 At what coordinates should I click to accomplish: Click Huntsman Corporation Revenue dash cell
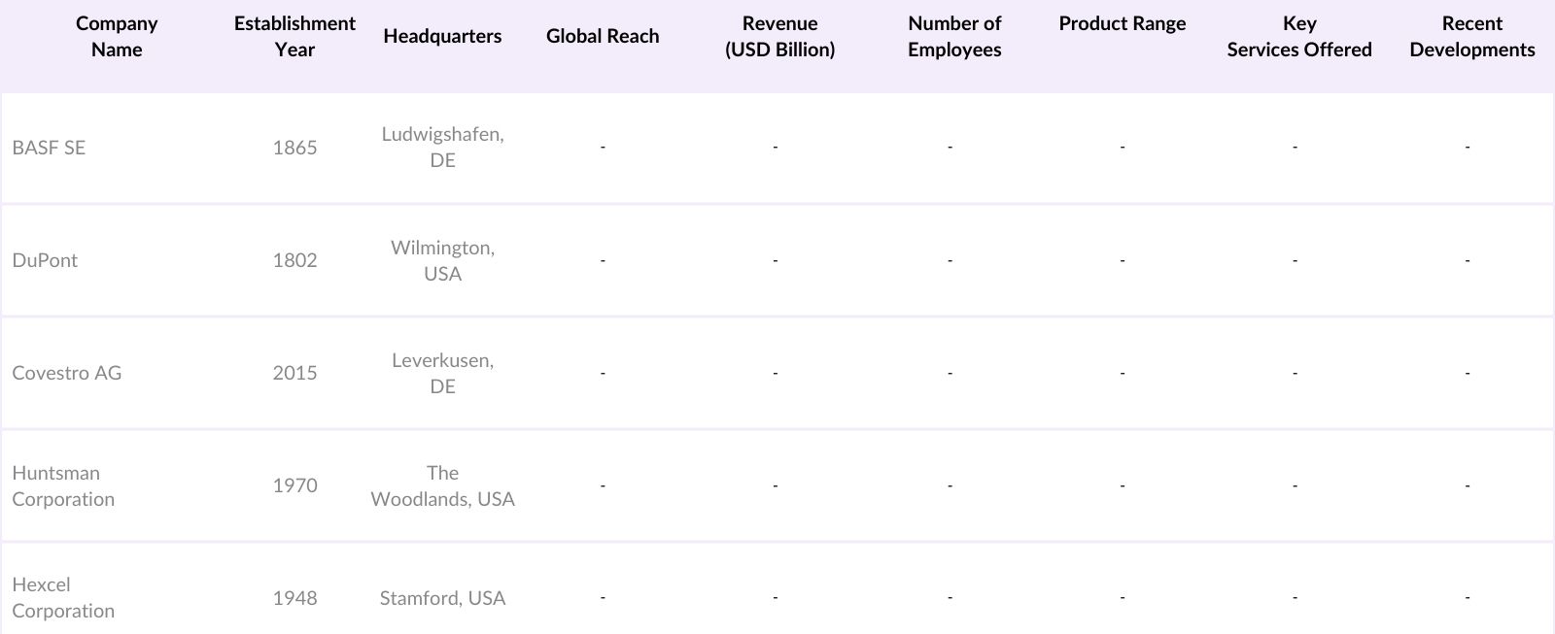(775, 485)
